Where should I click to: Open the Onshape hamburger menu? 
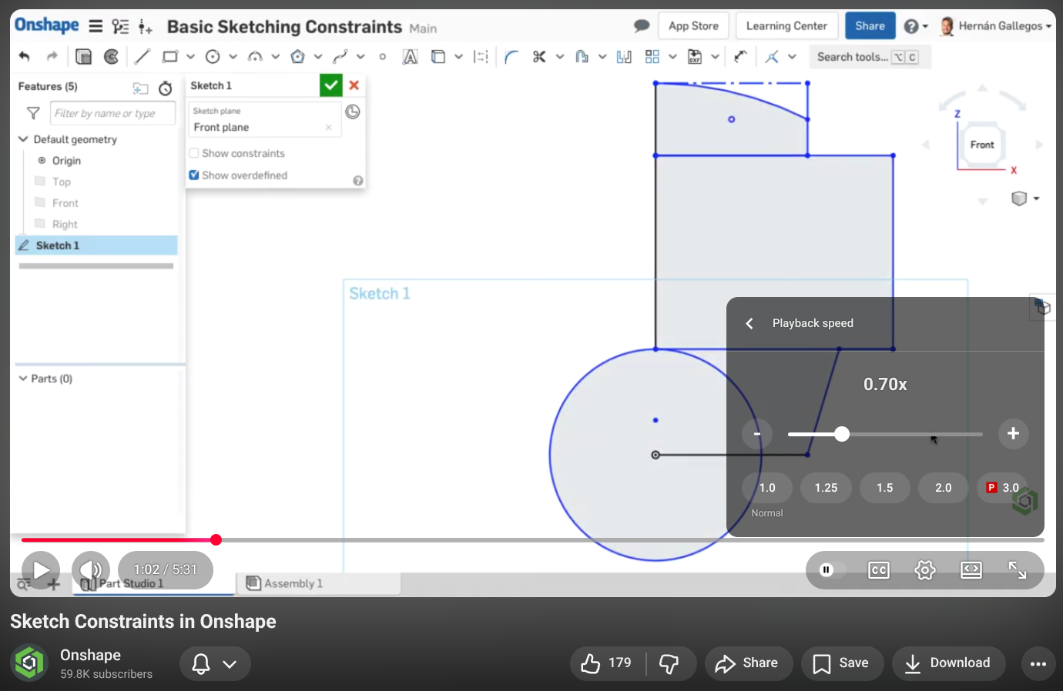pos(96,26)
